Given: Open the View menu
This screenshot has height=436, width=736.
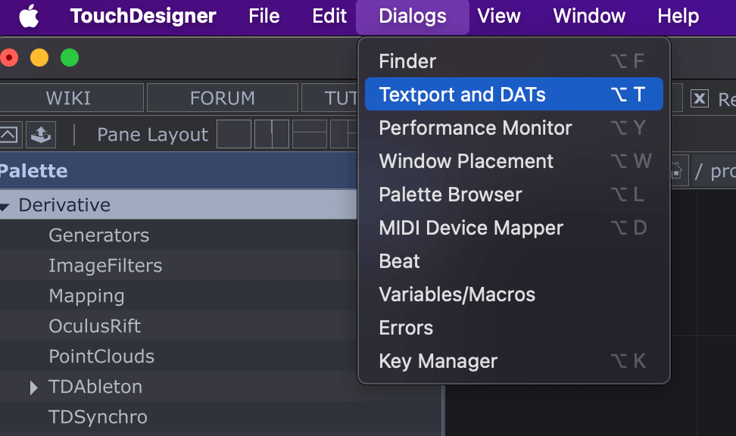Looking at the screenshot, I should coord(498,16).
